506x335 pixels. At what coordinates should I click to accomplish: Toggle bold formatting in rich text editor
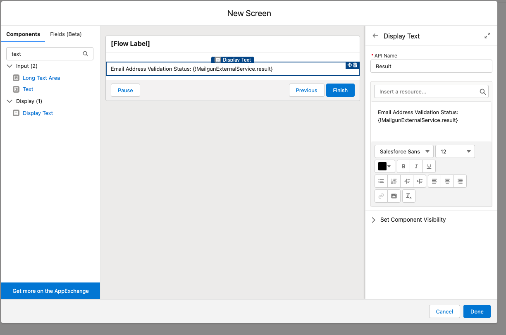403,166
